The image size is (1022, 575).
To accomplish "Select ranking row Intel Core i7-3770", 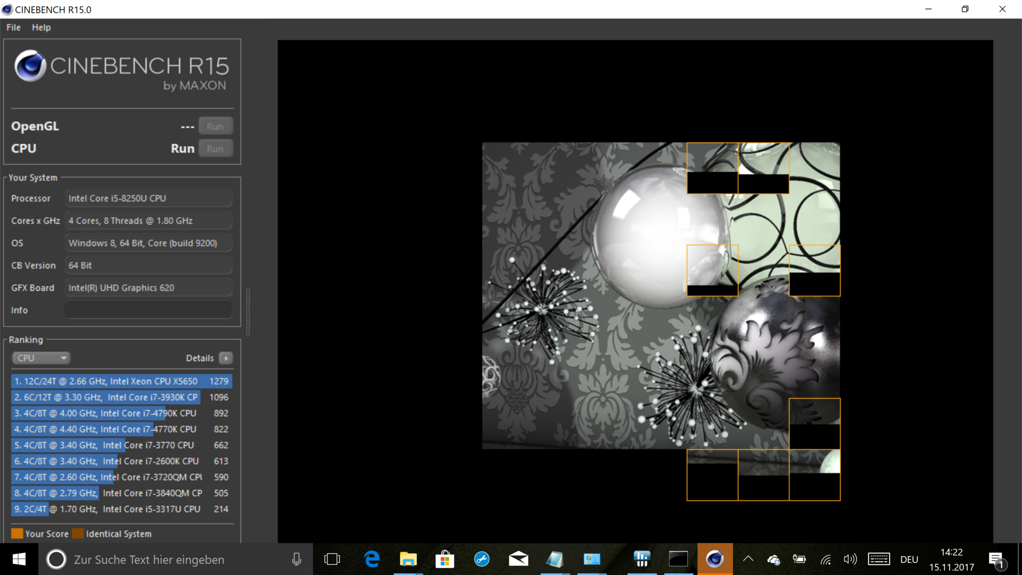I will point(121,445).
